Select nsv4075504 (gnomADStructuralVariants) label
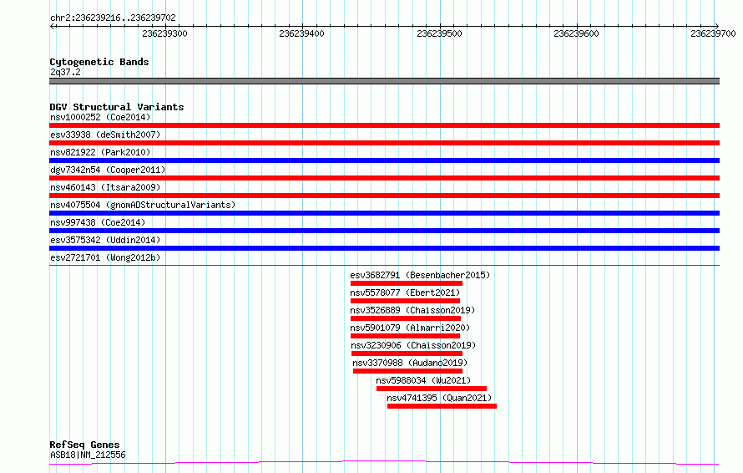This screenshot has height=473, width=743. [x=143, y=205]
